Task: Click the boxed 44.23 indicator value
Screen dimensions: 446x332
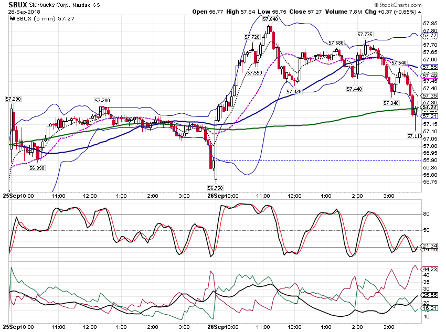Action: tap(430, 269)
